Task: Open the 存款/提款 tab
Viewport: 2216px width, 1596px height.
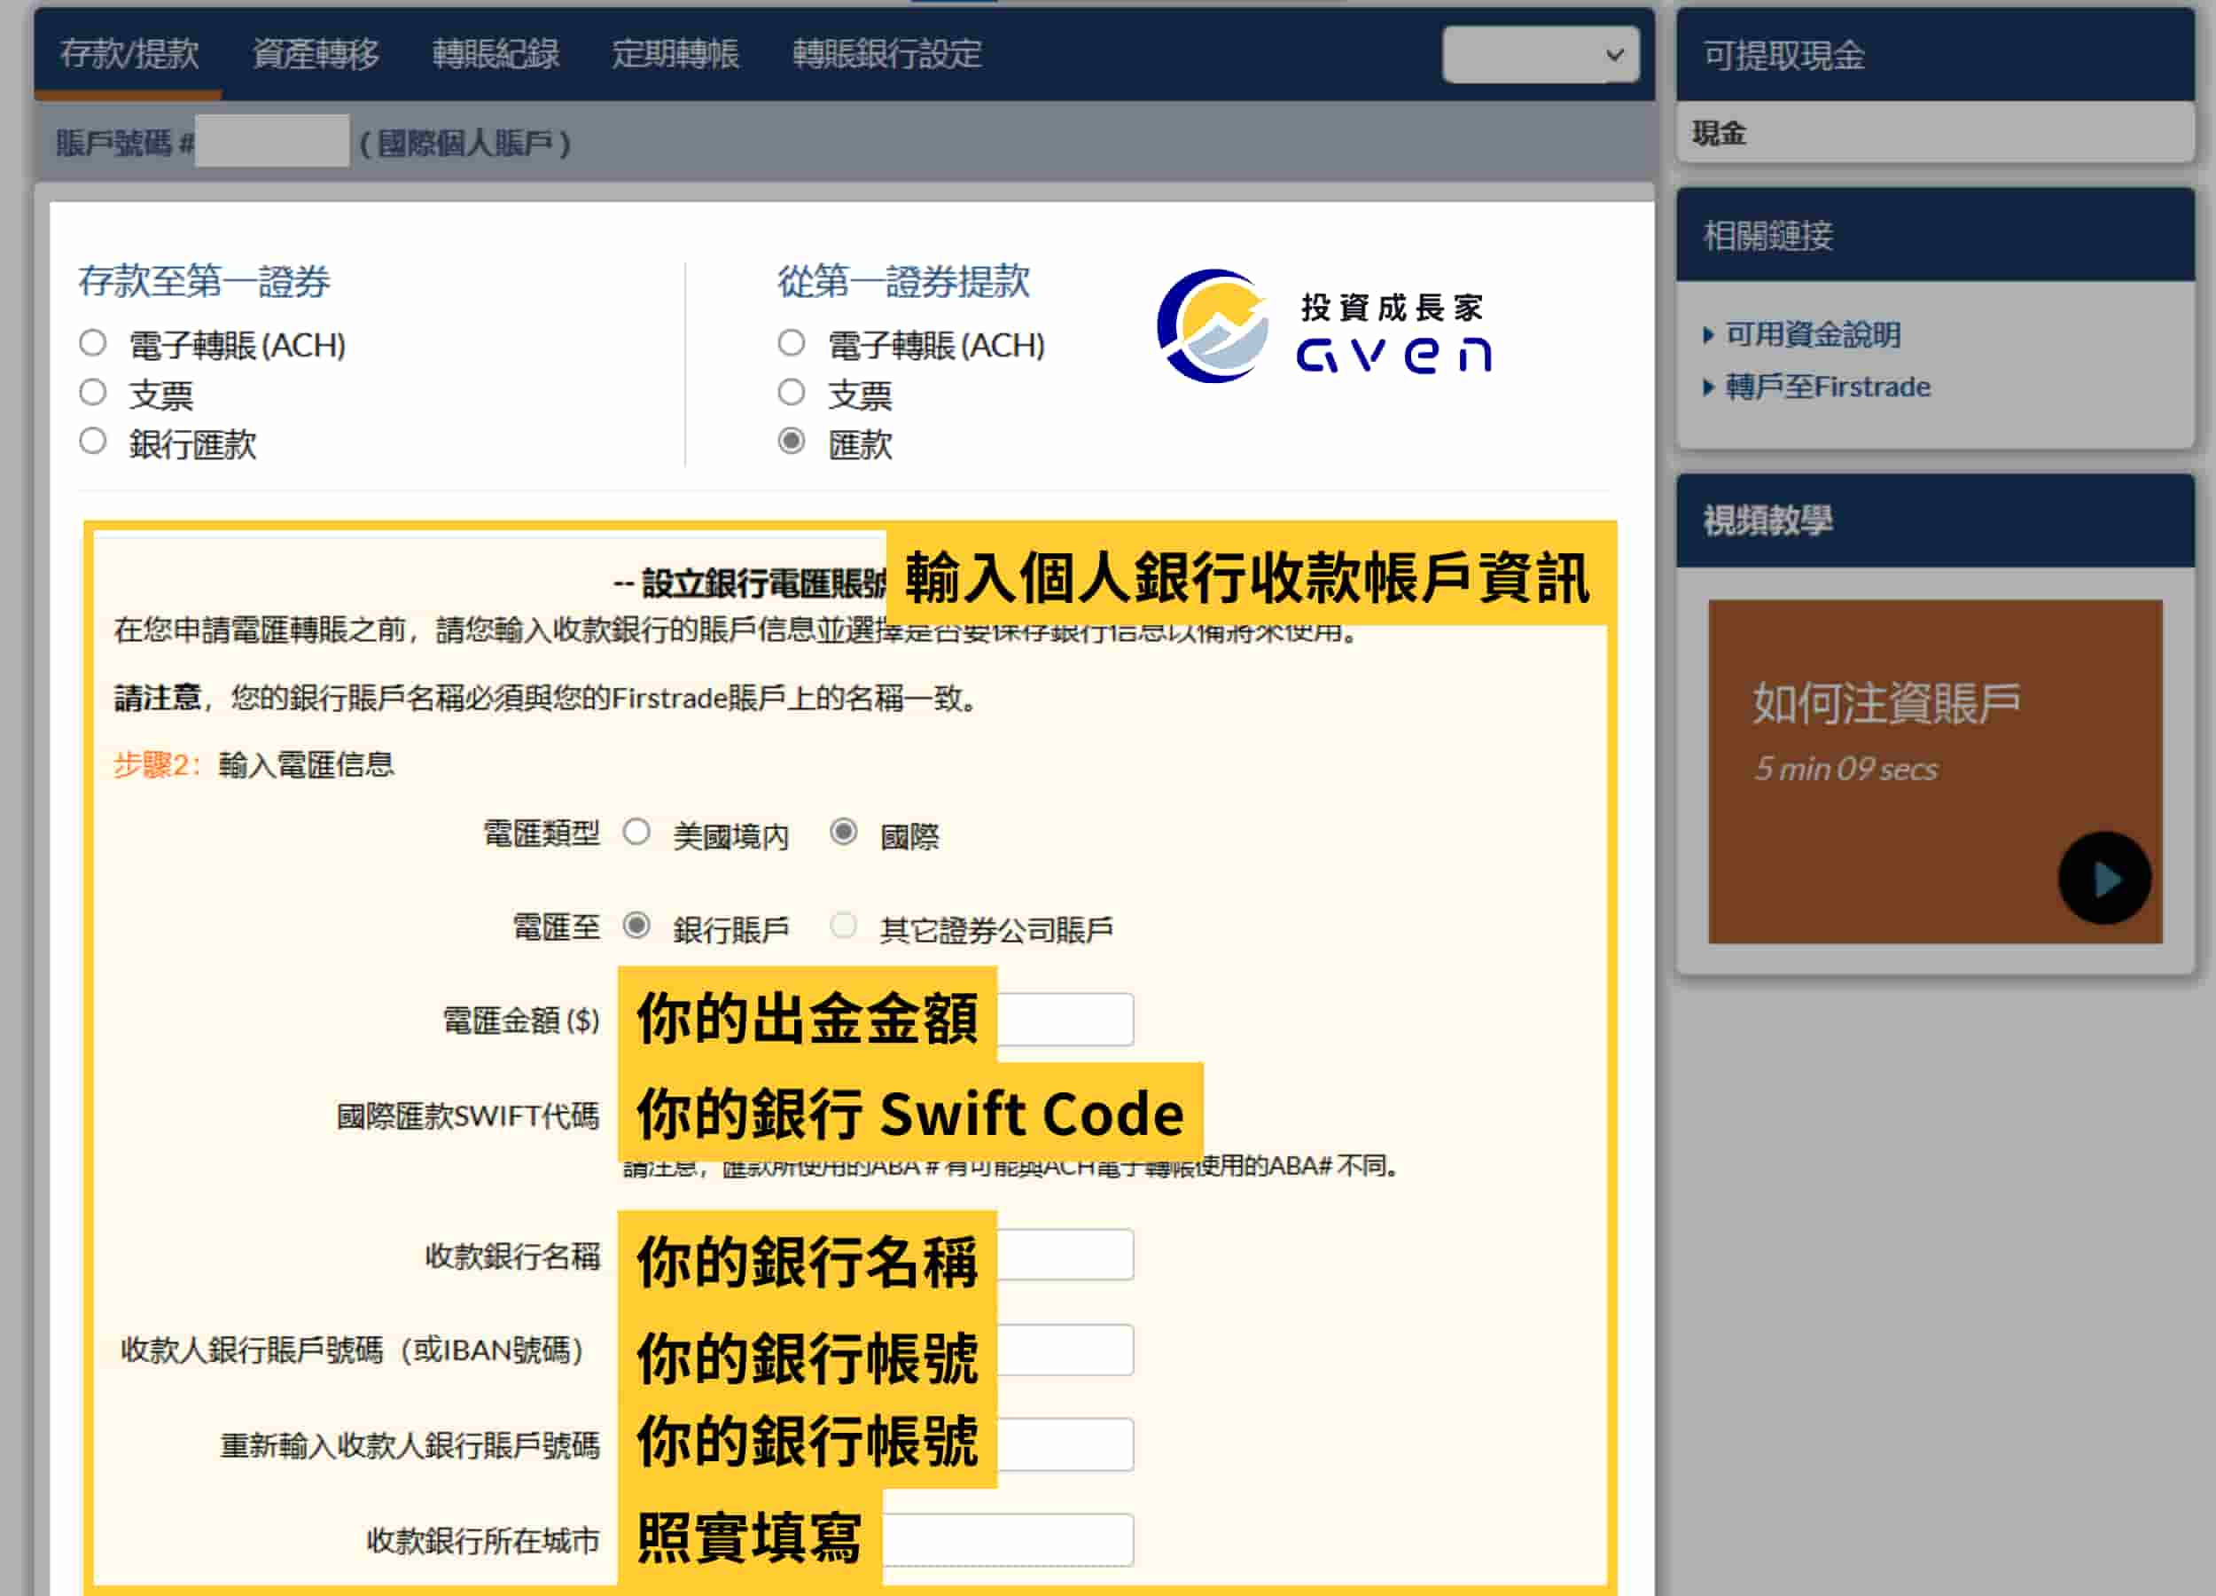Action: click(129, 54)
